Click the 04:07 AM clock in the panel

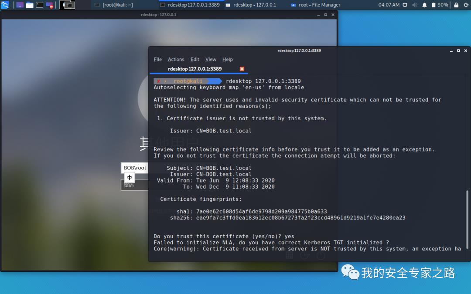click(x=389, y=5)
